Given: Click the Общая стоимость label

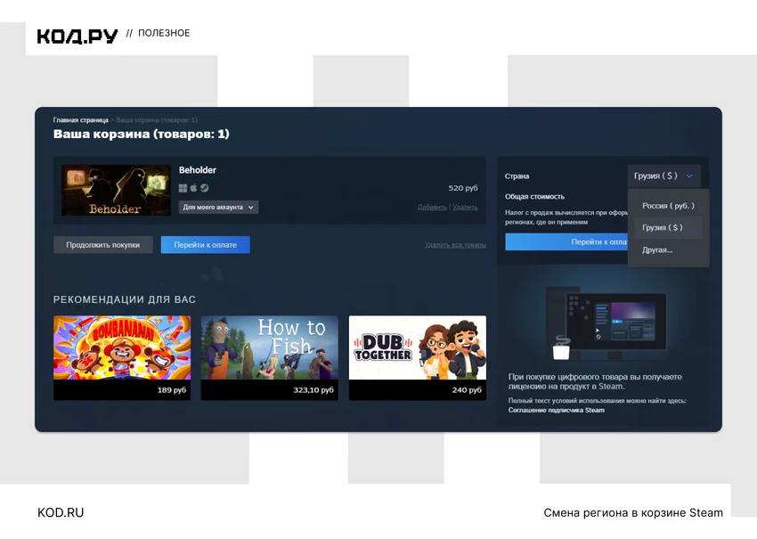Looking at the screenshot, I should point(534,197).
